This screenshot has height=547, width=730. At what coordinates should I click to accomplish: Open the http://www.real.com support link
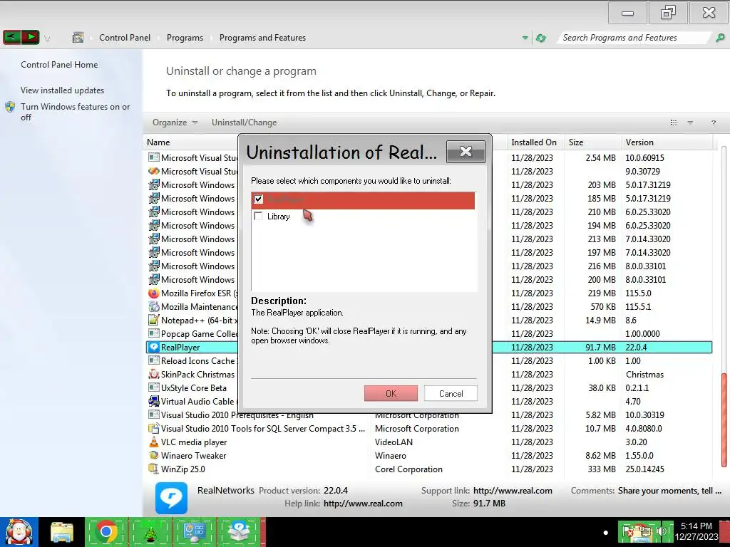pos(513,491)
